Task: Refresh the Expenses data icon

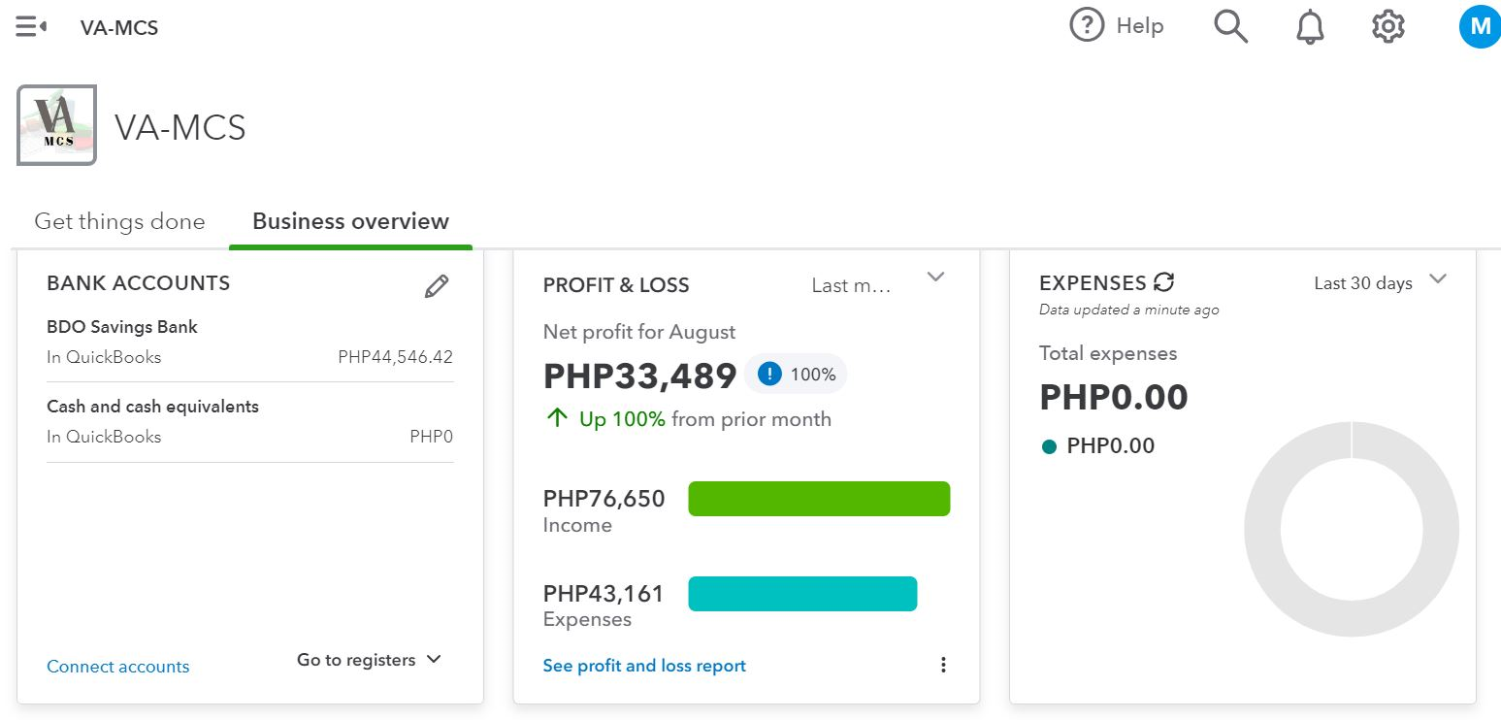Action: [x=1163, y=282]
